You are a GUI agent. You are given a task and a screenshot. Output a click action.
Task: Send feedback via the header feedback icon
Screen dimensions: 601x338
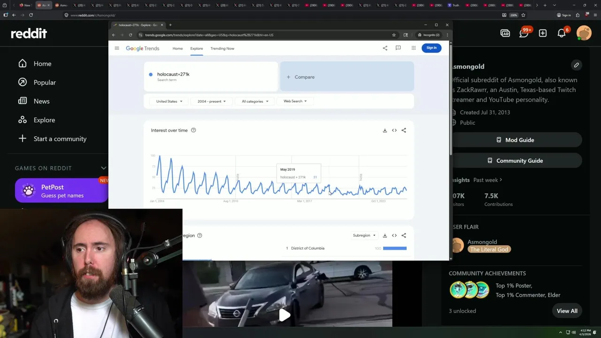click(398, 48)
